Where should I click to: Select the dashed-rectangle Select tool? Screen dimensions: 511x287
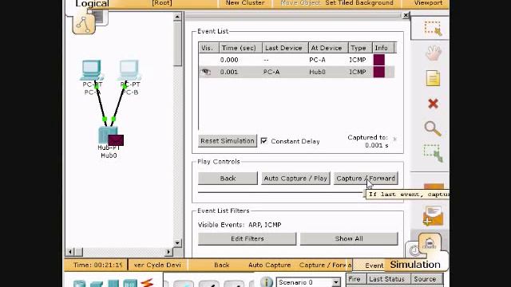[x=433, y=28]
